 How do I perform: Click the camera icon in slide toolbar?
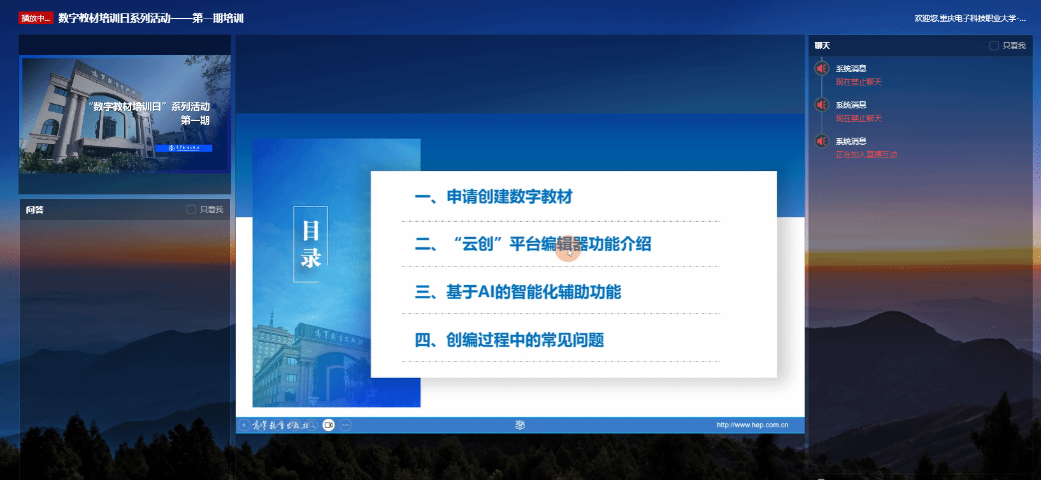(329, 425)
